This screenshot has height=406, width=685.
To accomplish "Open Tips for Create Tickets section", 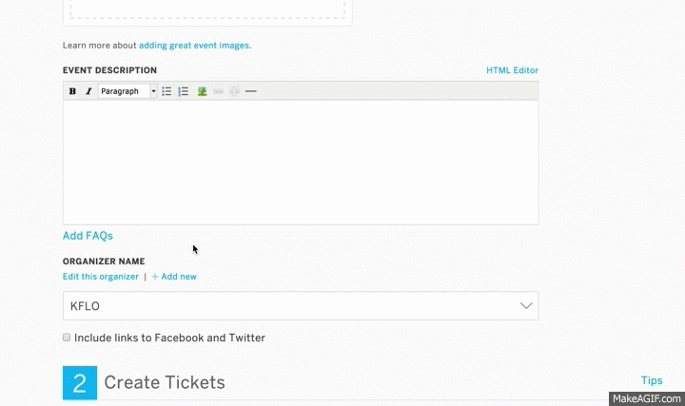I will (652, 380).
